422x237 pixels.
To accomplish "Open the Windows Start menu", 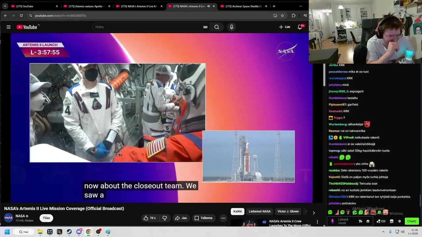I will click(x=7, y=232).
